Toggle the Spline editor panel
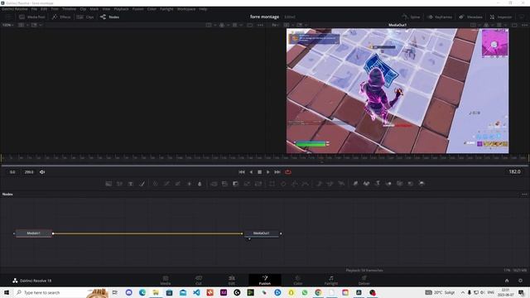530x298 pixels. 411,17
